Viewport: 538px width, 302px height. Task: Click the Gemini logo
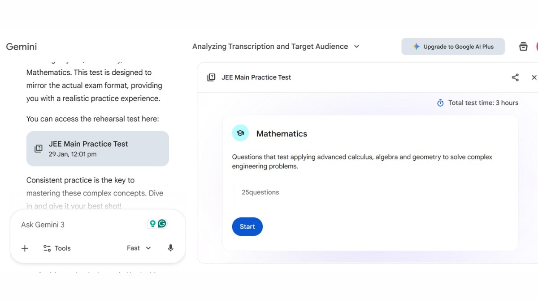(x=21, y=46)
